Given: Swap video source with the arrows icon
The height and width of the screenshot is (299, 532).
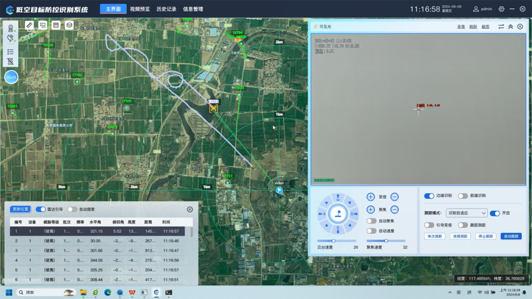Looking at the screenshot, I should (501, 27).
